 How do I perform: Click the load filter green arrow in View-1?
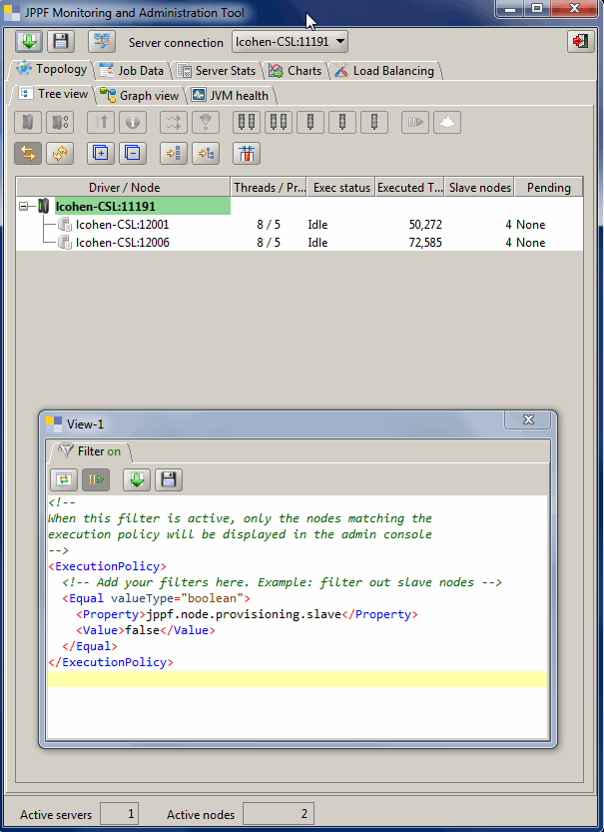[x=137, y=479]
